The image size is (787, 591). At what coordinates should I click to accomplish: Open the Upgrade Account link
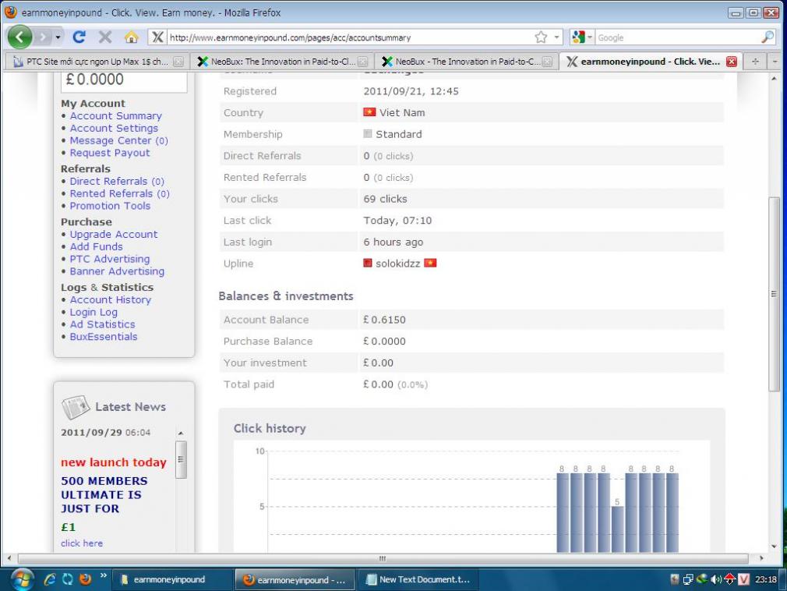[114, 234]
